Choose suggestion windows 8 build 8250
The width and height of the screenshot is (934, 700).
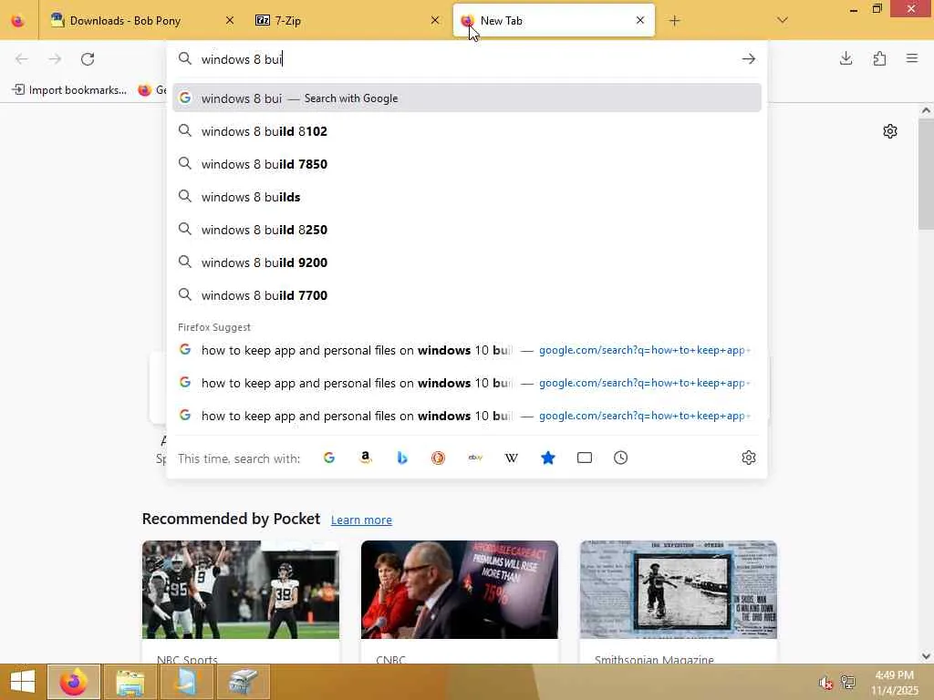466,230
